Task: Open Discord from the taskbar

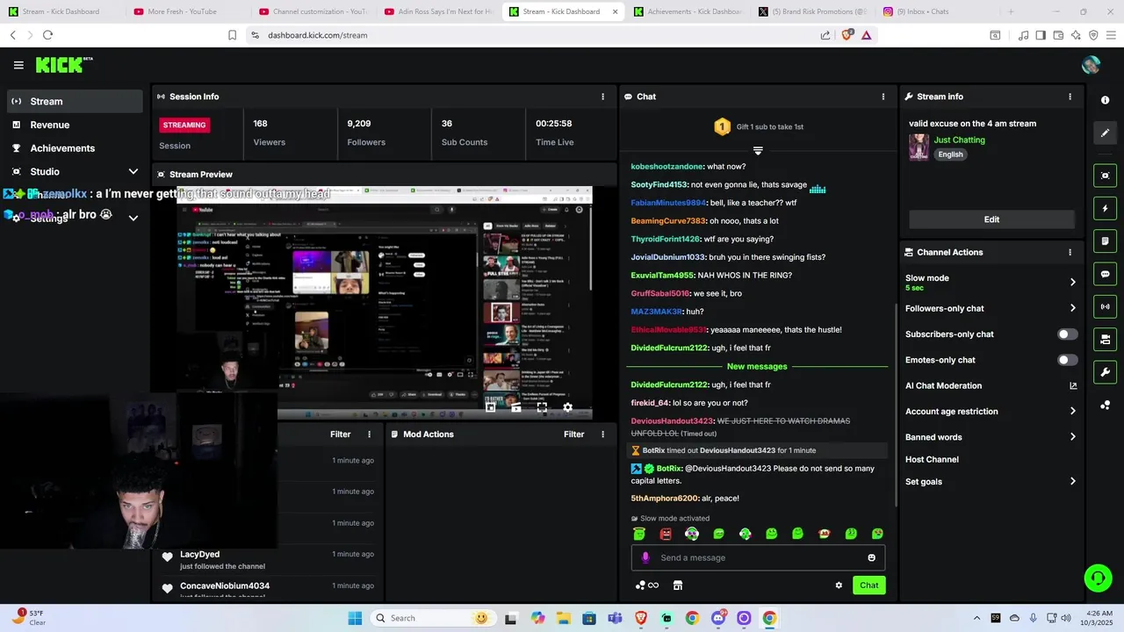Action: 718,618
